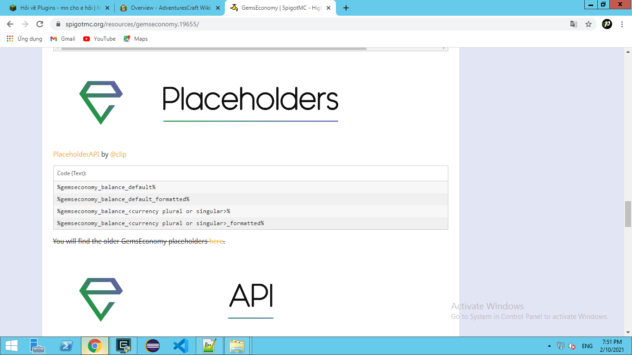This screenshot has width=632, height=355.
Task: Open Eclipse IDE from the taskbar
Action: pyautogui.click(x=152, y=346)
